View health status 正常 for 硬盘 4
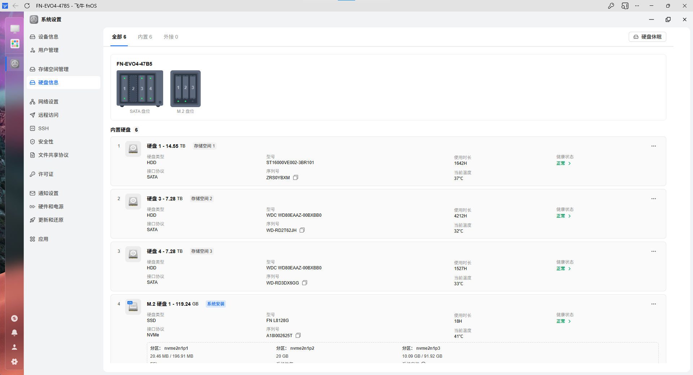The width and height of the screenshot is (693, 375). (x=563, y=269)
